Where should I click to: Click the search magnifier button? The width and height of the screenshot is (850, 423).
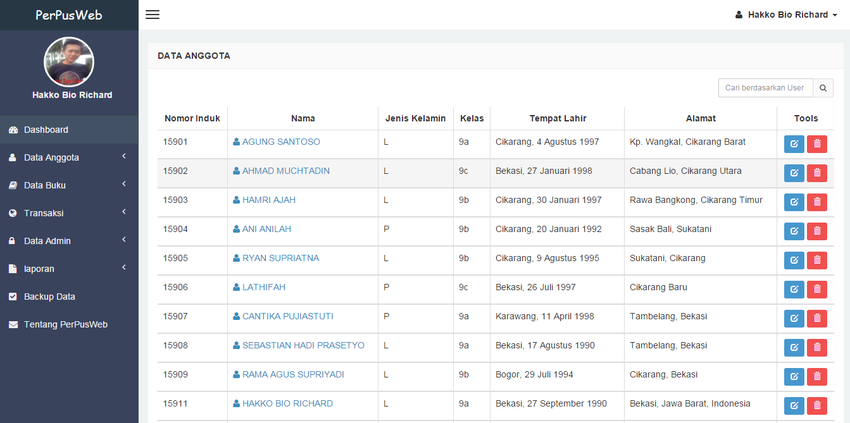click(823, 88)
